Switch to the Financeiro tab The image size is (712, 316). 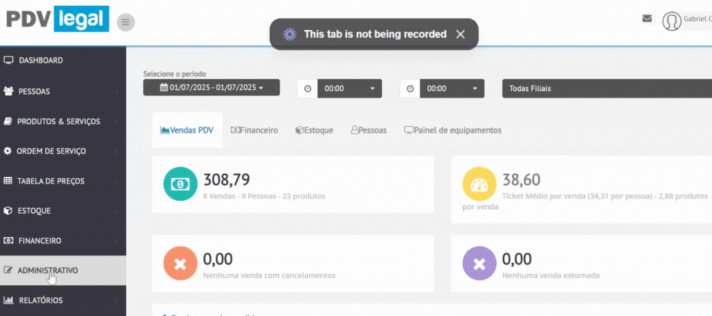(255, 130)
